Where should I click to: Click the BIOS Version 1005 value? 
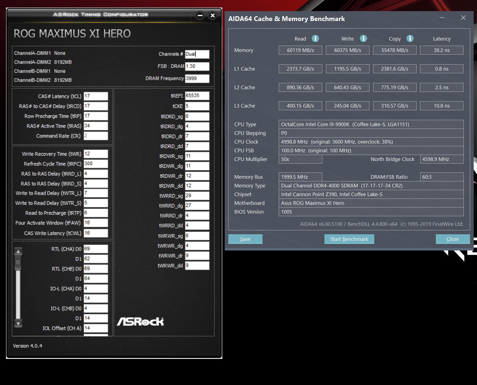click(371, 212)
